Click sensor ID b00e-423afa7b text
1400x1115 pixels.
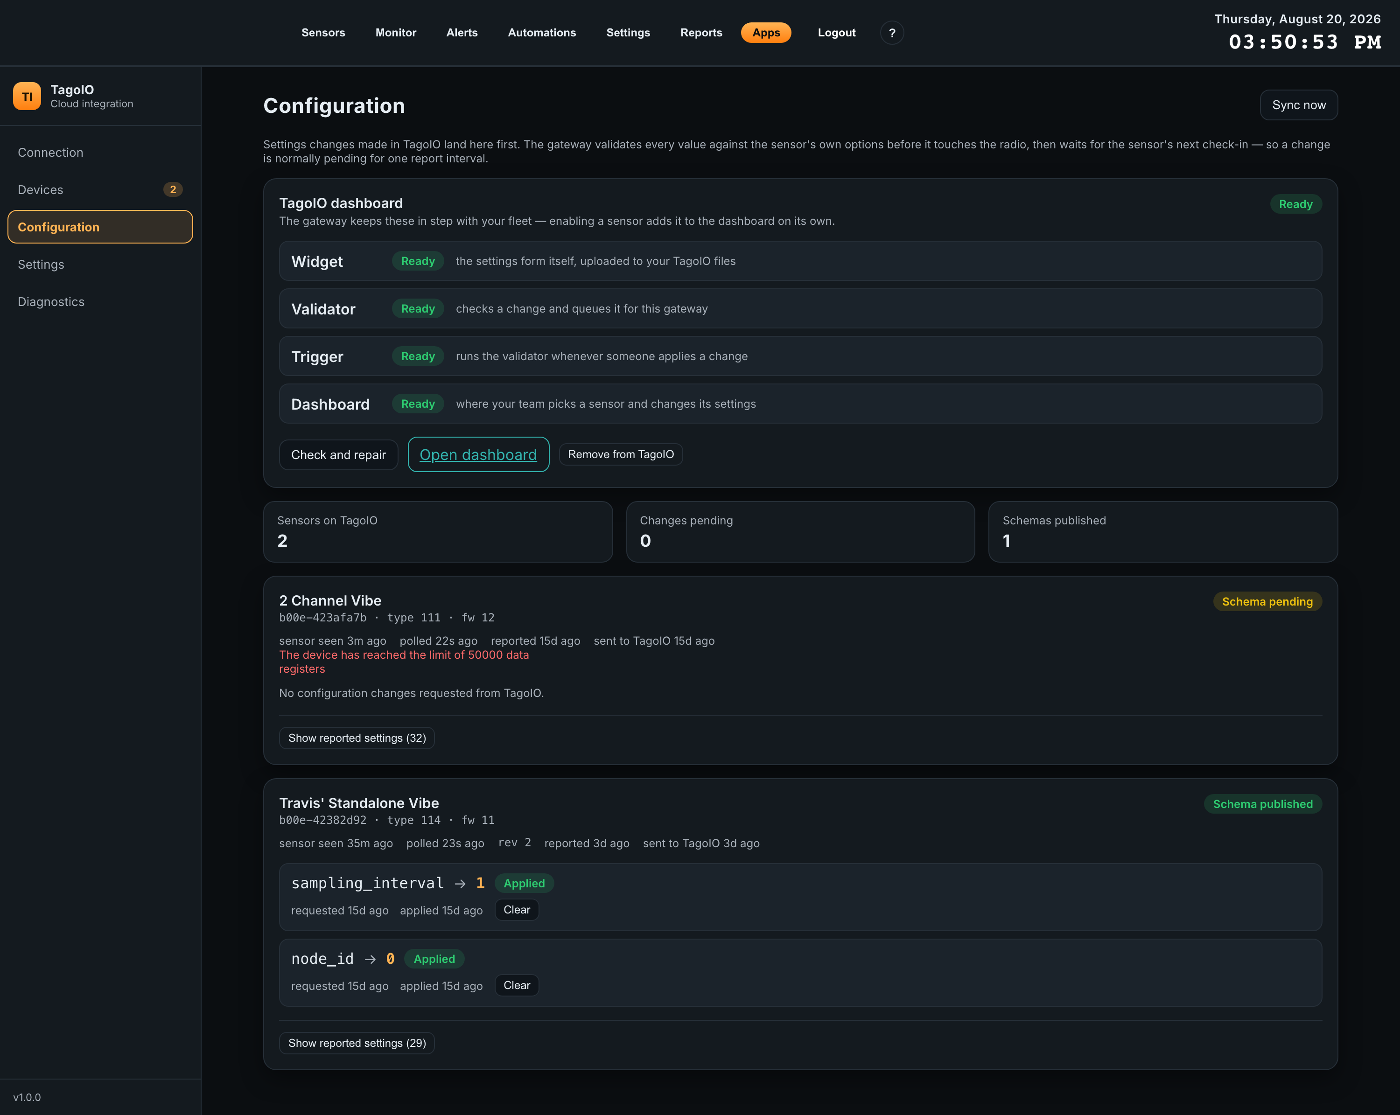click(322, 617)
